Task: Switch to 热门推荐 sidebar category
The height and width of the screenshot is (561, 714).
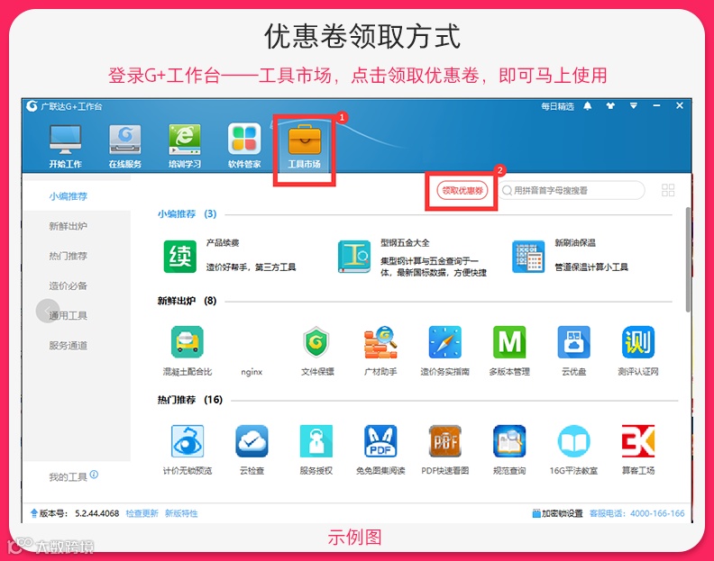Action: (x=69, y=256)
